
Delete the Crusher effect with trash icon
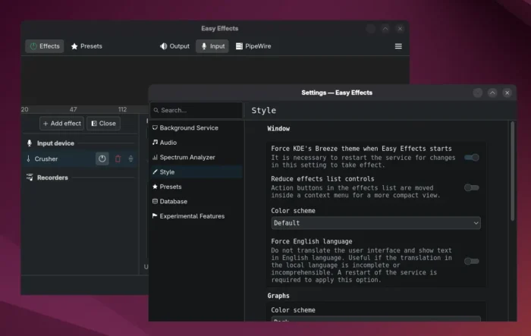(x=118, y=159)
